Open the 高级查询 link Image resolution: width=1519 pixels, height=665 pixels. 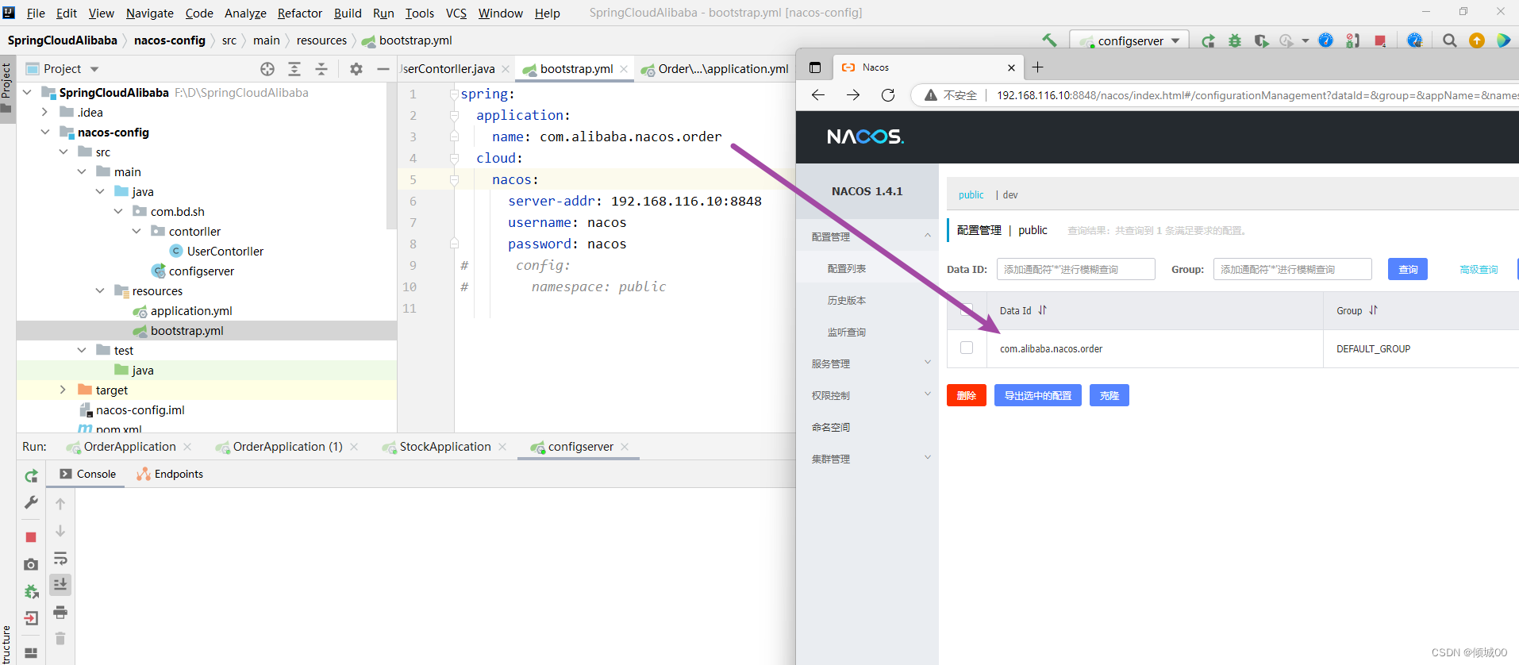[x=1479, y=270]
